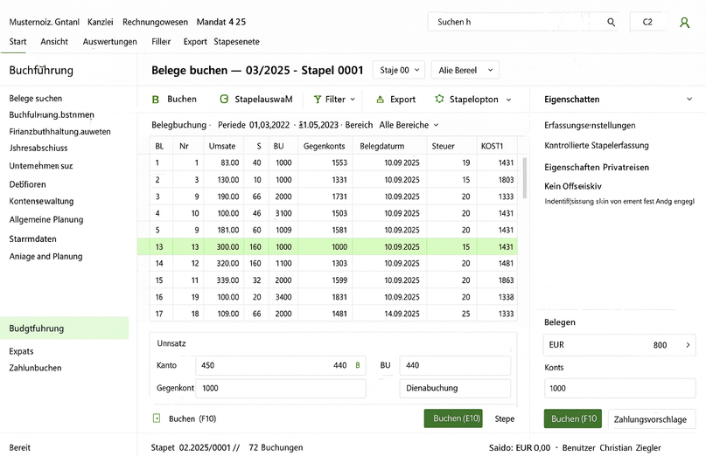706x470 pixels.
Task: Open the Auswertungen menu
Action: (109, 41)
